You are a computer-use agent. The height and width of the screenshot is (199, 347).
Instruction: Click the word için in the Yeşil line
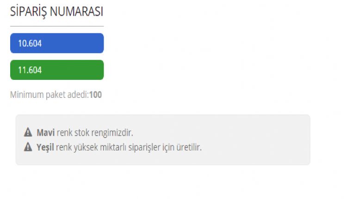(x=168, y=148)
